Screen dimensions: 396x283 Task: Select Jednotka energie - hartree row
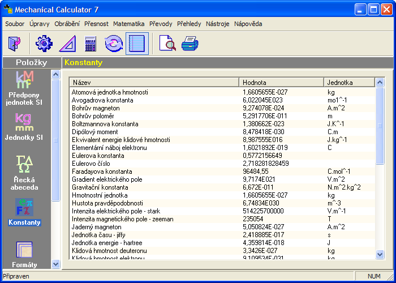(222, 243)
